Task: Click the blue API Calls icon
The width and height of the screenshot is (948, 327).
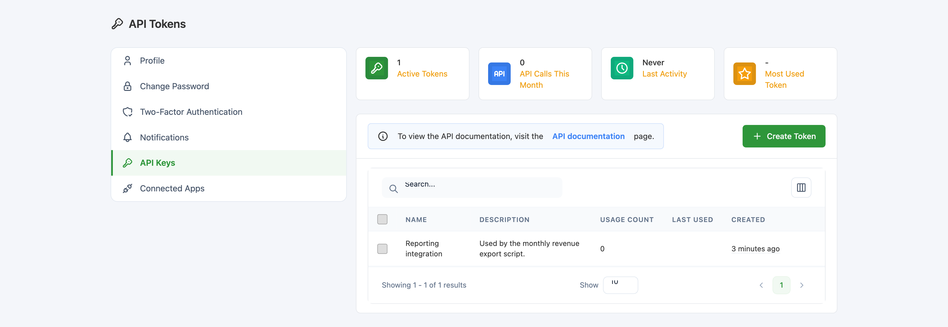Action: pyautogui.click(x=499, y=74)
